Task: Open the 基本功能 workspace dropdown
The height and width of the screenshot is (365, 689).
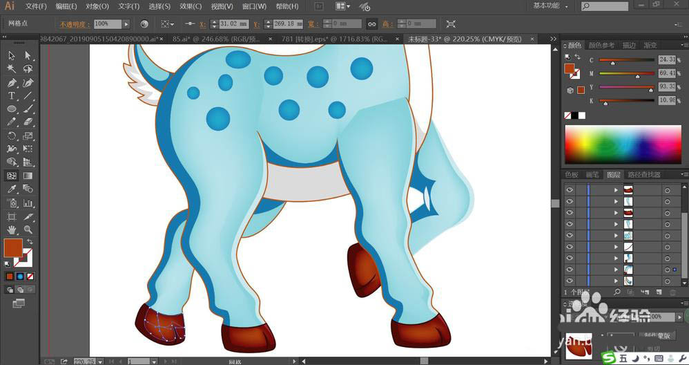Action: tap(550, 6)
